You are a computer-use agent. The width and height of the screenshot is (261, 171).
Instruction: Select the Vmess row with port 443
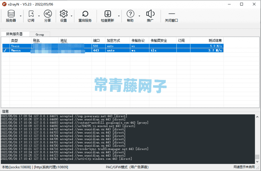pos(113,50)
